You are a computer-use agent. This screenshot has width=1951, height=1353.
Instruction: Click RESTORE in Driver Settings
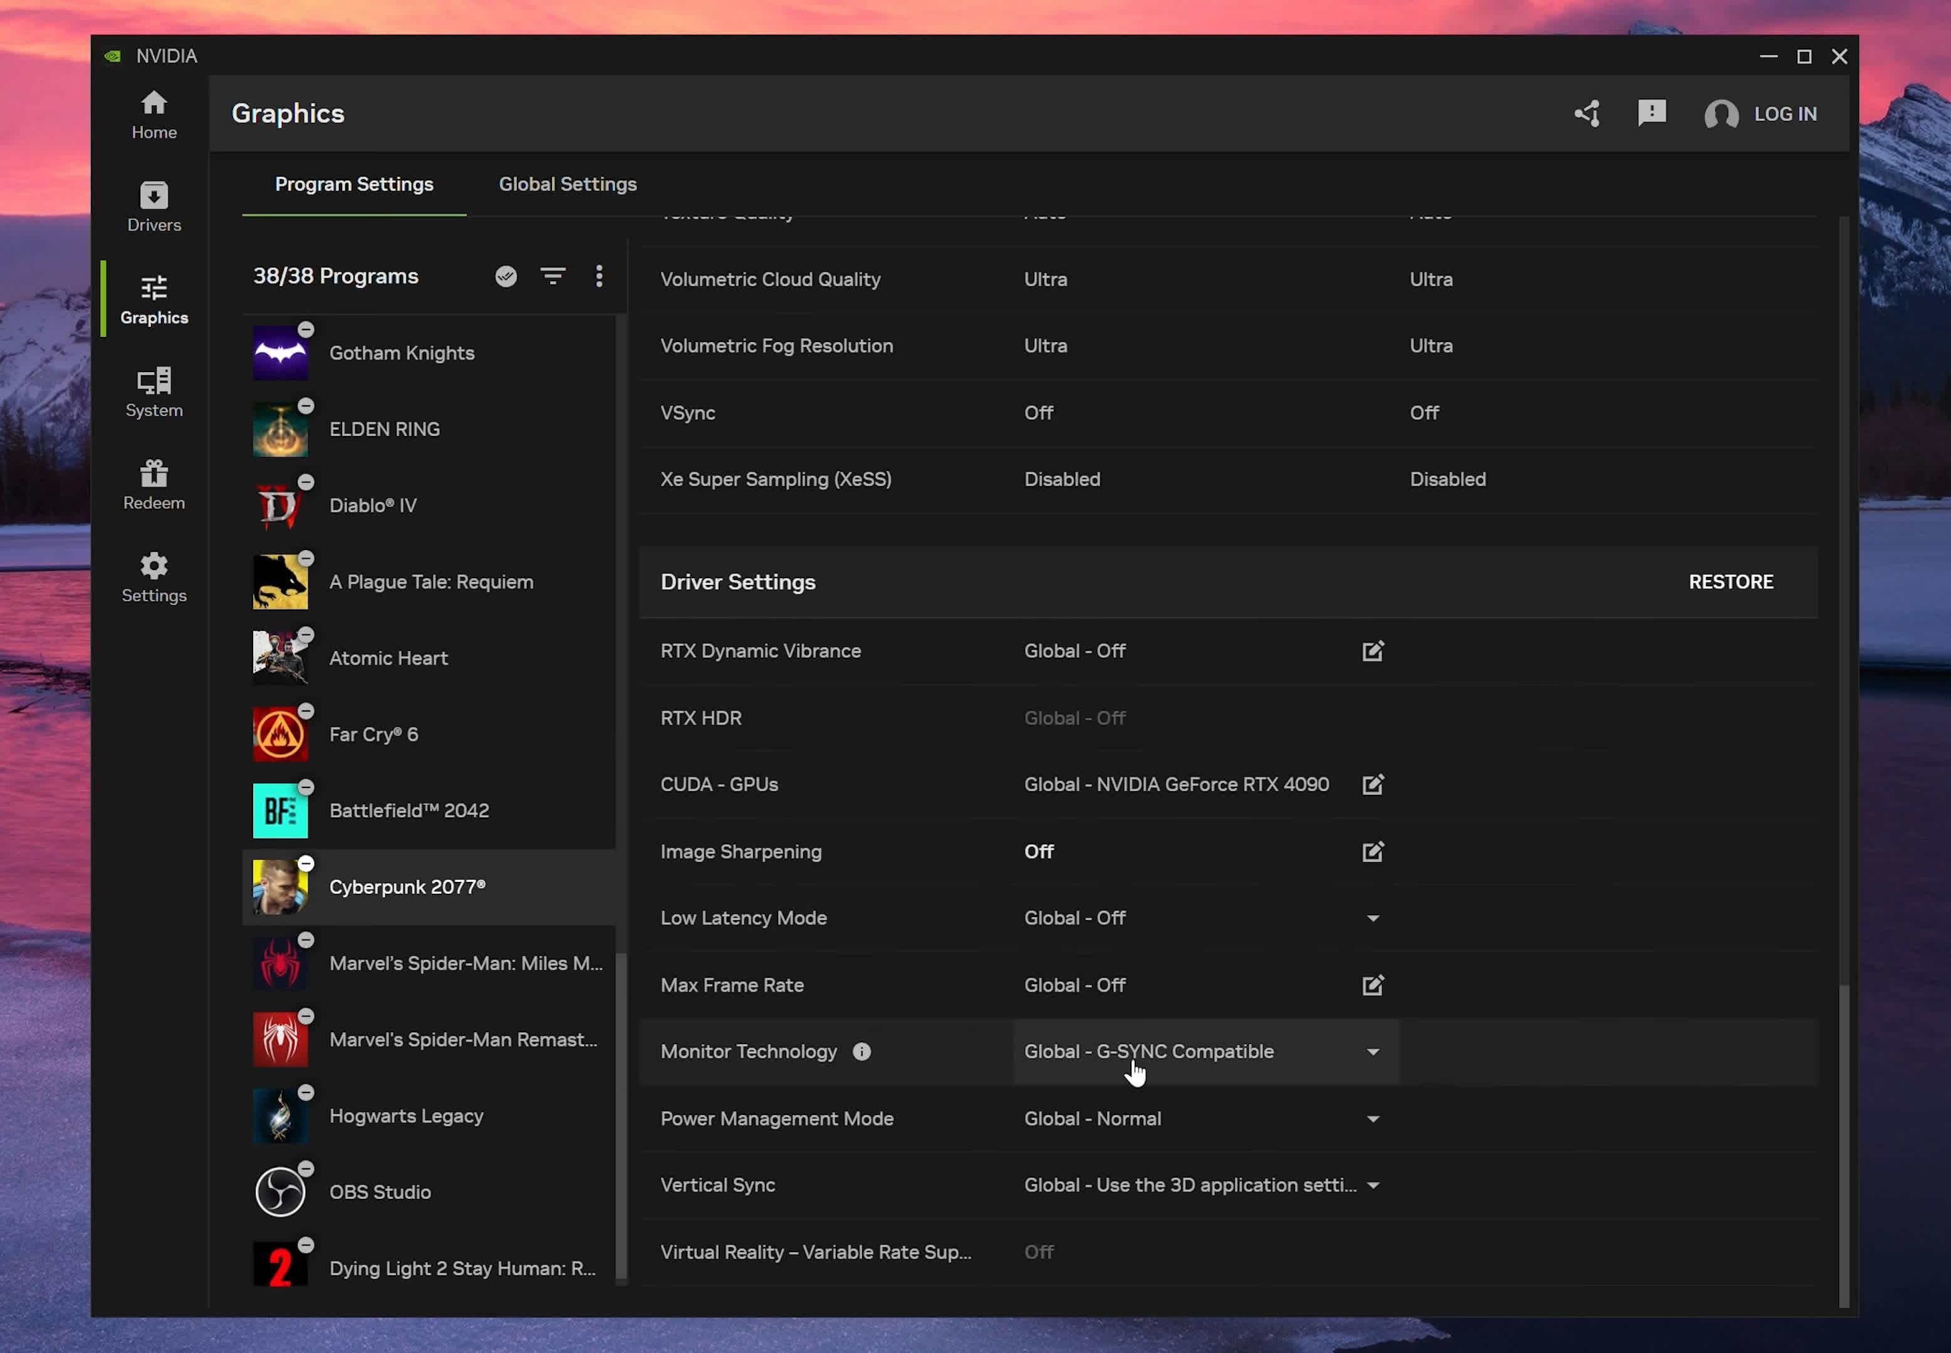click(1730, 581)
